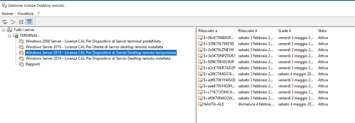Click the domenica 4 febbrai... issue date cell
The image size is (355, 123).
click(x=256, y=104)
